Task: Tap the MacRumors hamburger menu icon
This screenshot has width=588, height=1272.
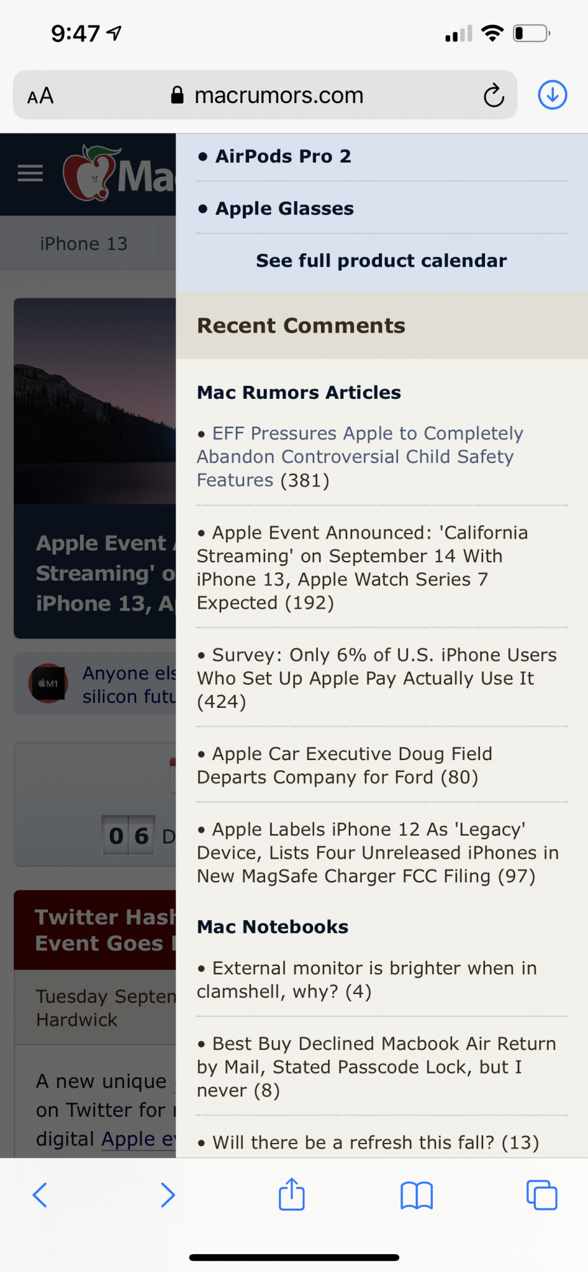Action: point(30,173)
